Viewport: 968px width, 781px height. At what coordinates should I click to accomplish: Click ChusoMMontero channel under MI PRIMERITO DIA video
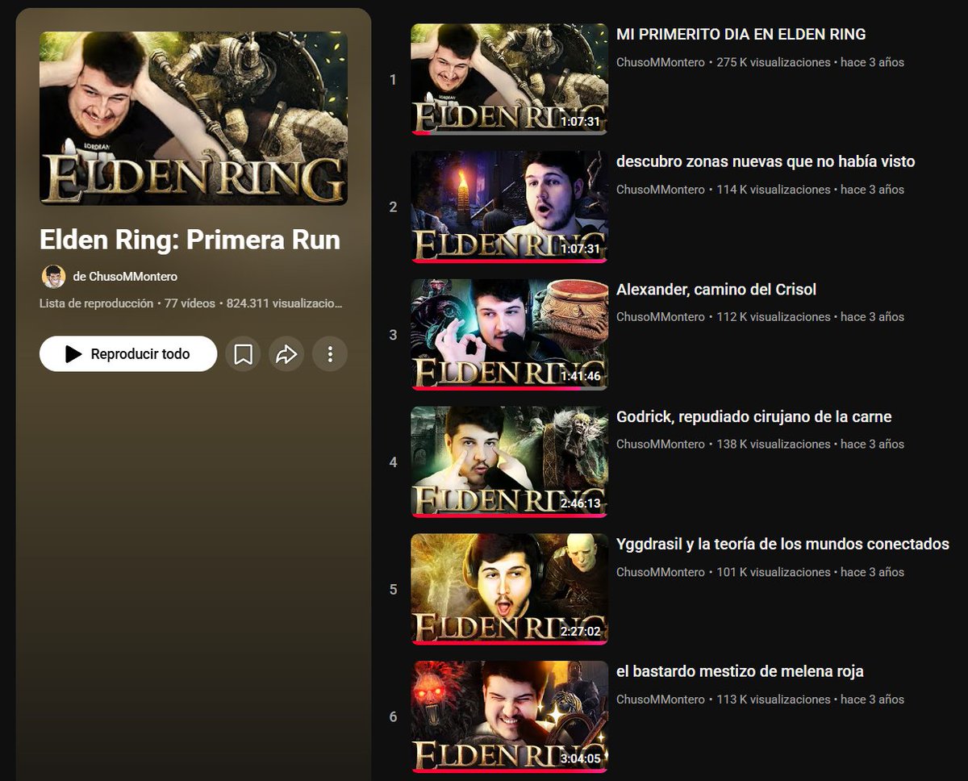tap(660, 62)
